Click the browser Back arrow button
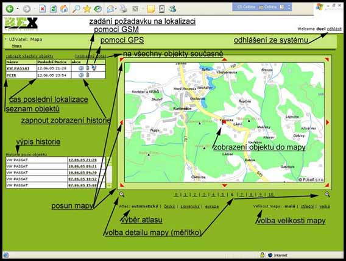The image size is (346, 261). 10,9
